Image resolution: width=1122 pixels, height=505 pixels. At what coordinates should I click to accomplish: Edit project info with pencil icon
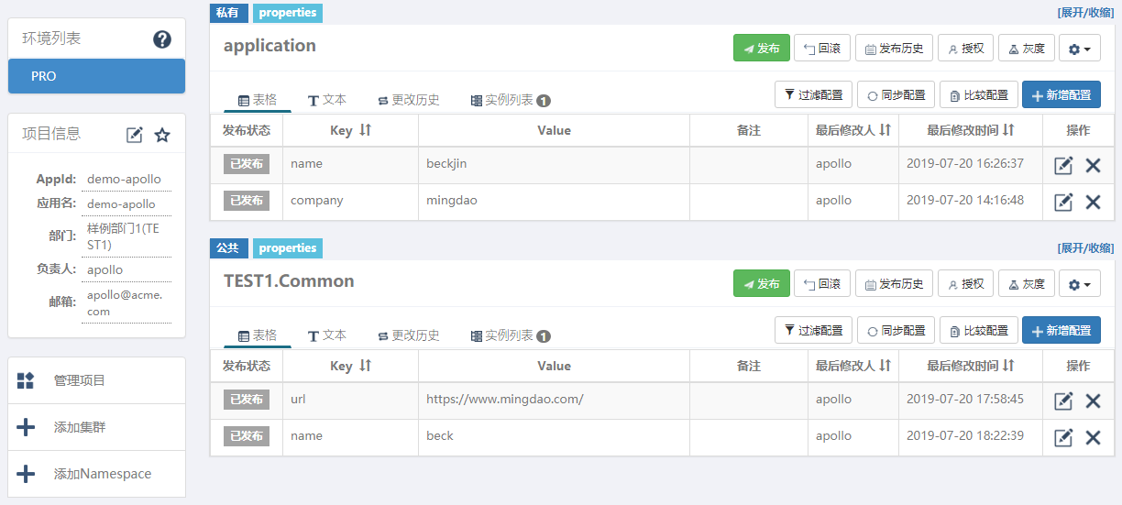(x=135, y=135)
